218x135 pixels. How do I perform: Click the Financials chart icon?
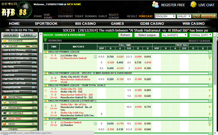pyautogui.click(x=4, y=108)
